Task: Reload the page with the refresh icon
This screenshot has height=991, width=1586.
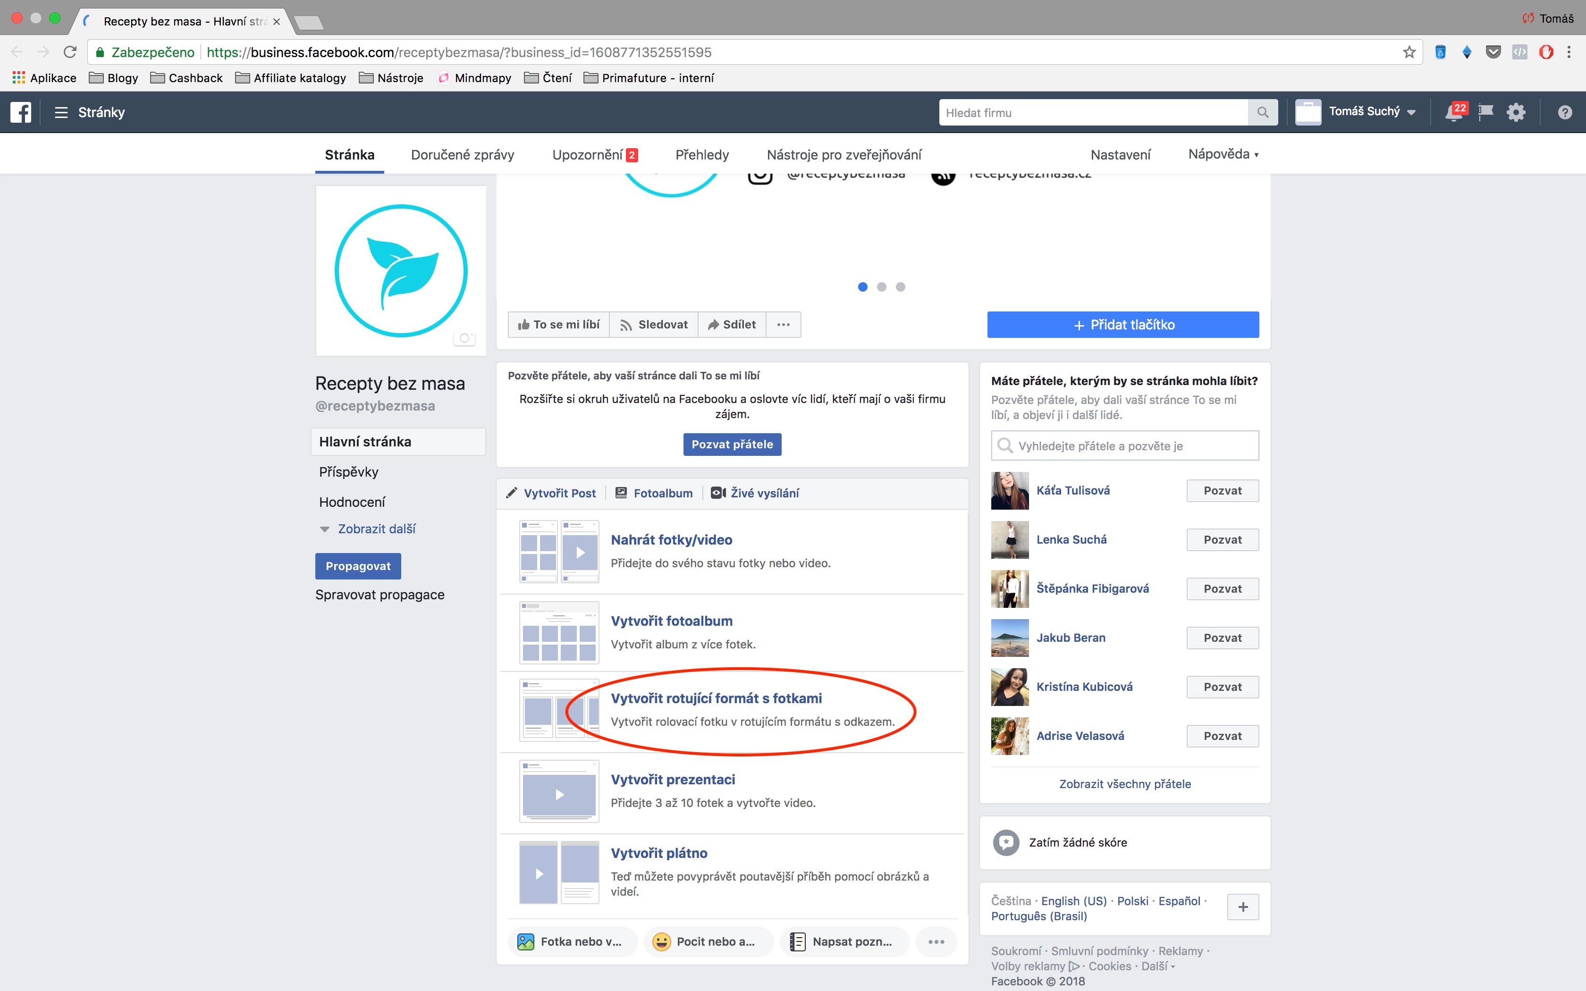Action: 70,52
